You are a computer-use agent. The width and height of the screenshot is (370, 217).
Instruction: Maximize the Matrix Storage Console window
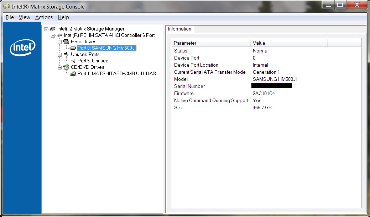click(x=340, y=5)
